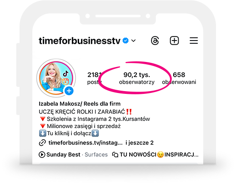Open the timeforbusinesstv username switcher

tap(80, 41)
